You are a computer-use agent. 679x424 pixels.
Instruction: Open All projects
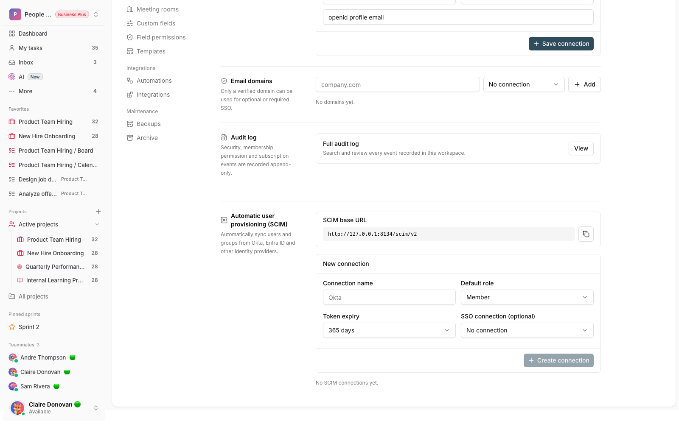point(54,296)
